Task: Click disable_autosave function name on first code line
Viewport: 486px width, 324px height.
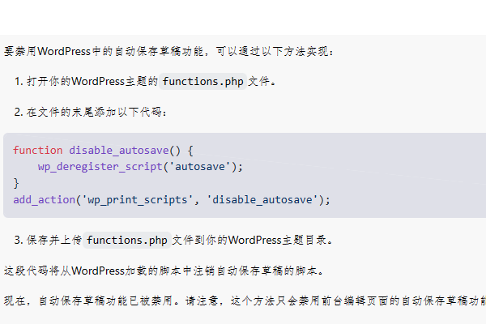Action: [119, 150]
